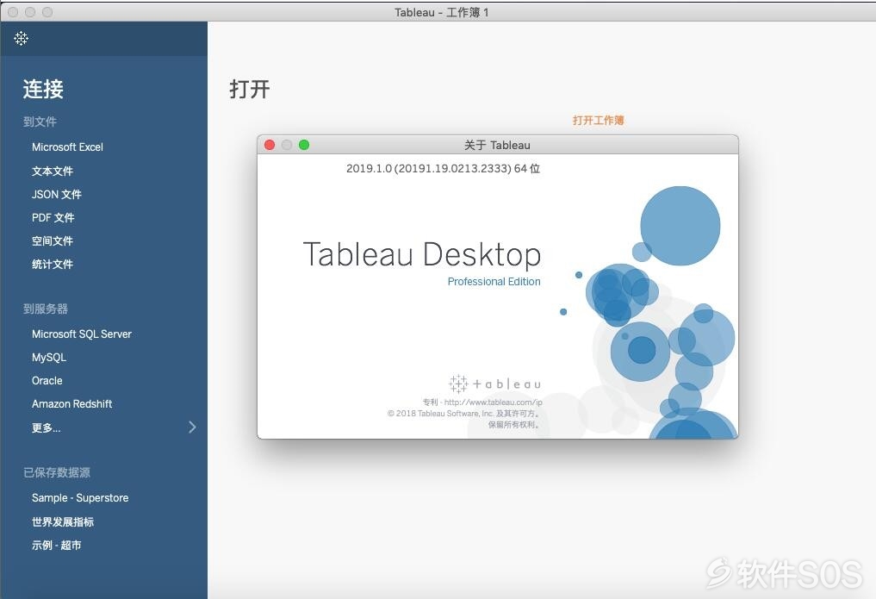The width and height of the screenshot is (876, 599).
Task: Click Tableau Desktop title in About dialog
Action: 422,254
